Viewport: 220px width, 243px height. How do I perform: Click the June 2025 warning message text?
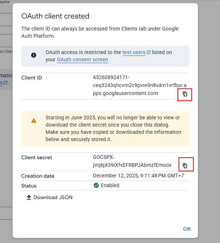[x=113, y=128]
